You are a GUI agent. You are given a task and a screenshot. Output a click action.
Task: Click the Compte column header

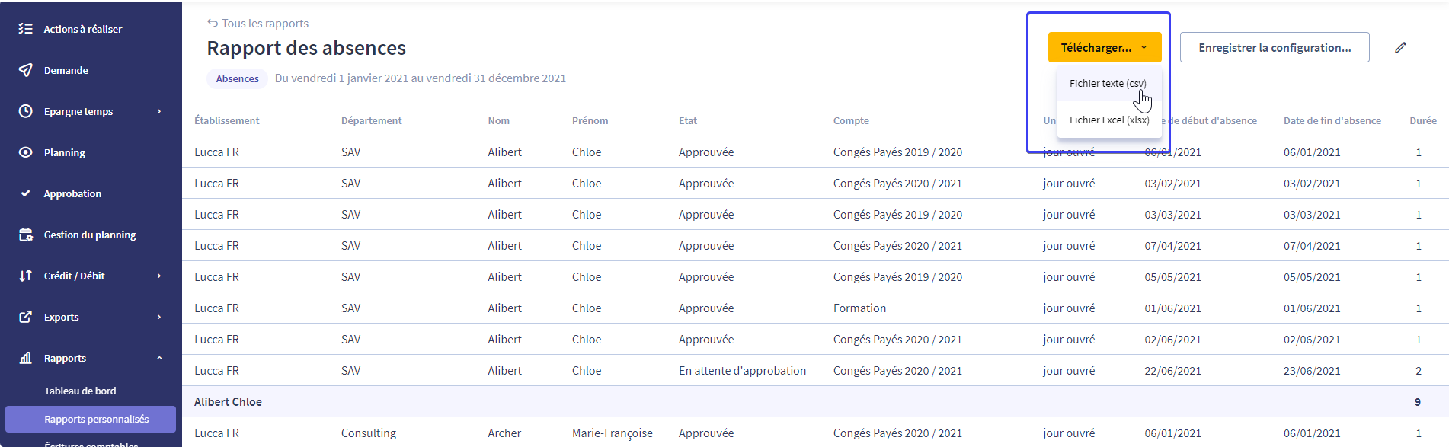(851, 120)
